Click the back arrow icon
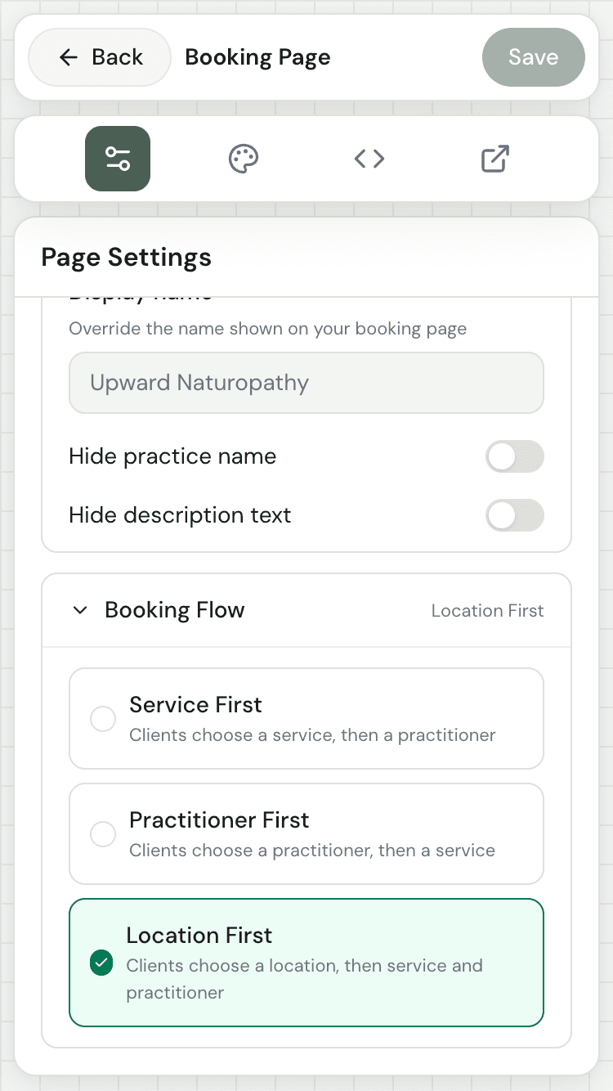Image resolution: width=613 pixels, height=1091 pixels. pos(68,56)
